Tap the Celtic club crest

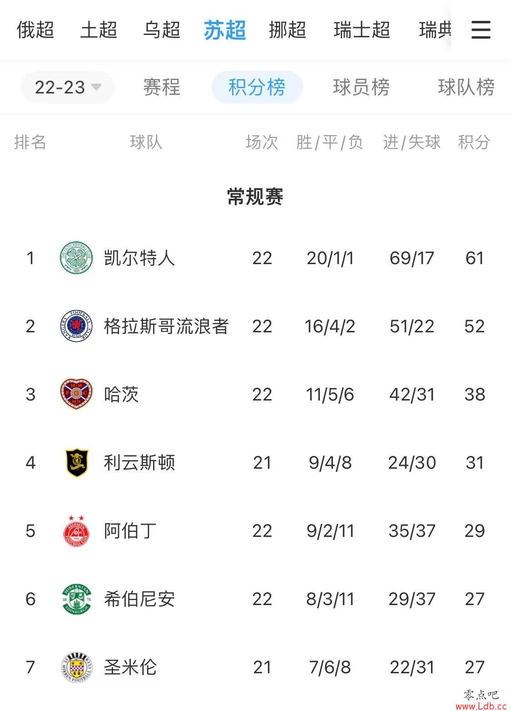pos(77,258)
